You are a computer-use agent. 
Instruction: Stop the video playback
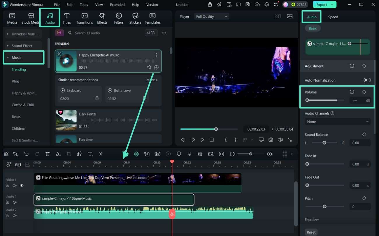coord(212,140)
